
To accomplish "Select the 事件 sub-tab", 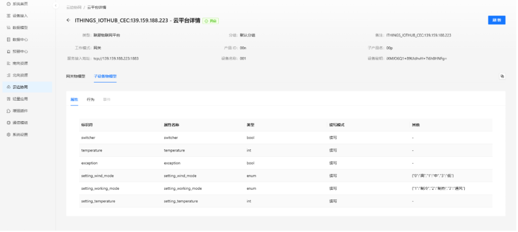I will pos(106,99).
